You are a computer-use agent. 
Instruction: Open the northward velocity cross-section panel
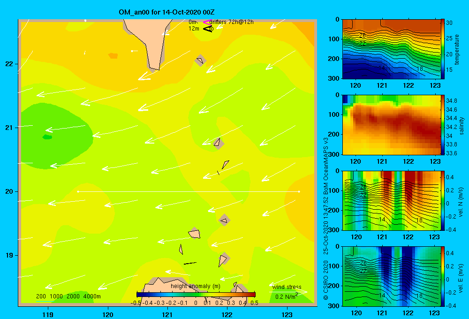click(391, 201)
